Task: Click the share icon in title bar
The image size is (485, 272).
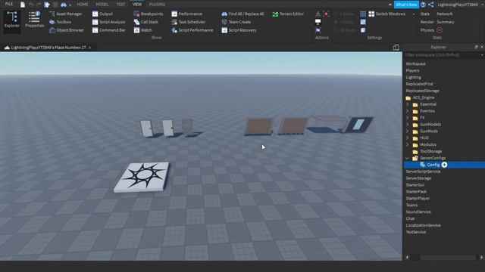Action: (431, 5)
